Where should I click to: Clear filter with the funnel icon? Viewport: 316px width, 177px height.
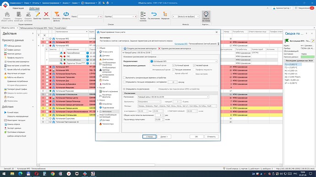coord(57,14)
